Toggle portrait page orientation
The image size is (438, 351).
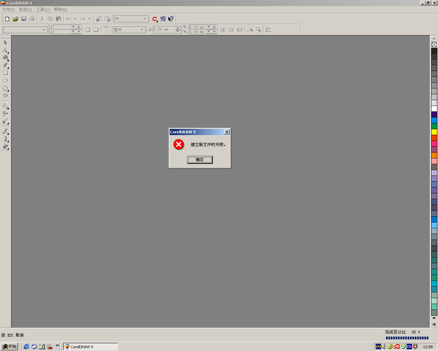88,29
